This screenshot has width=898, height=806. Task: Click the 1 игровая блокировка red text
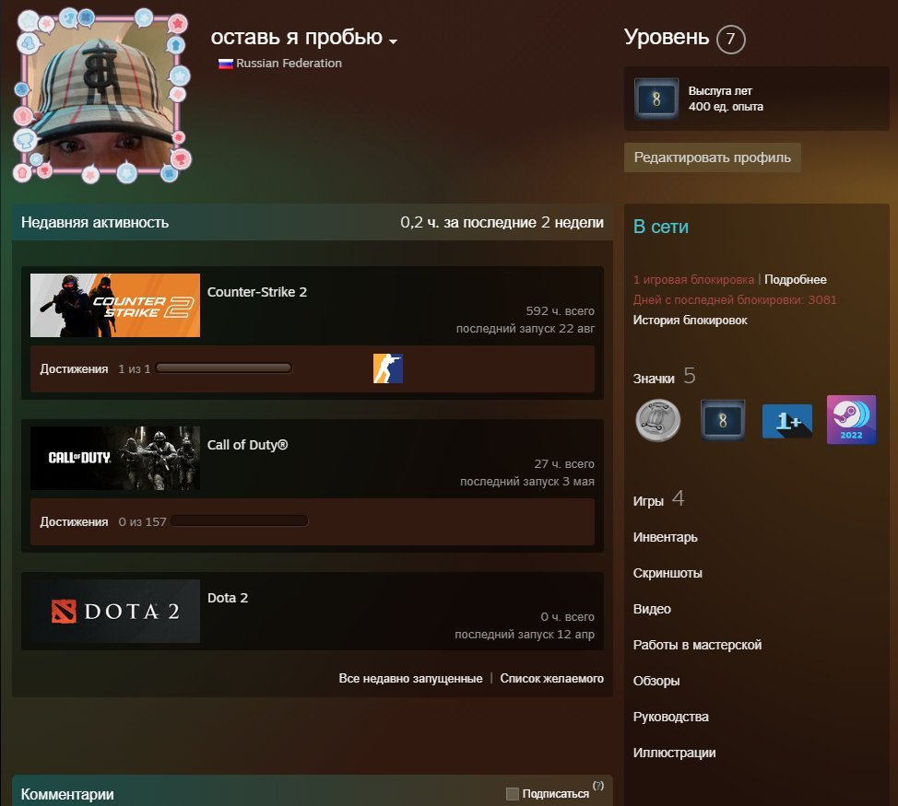pos(693,280)
